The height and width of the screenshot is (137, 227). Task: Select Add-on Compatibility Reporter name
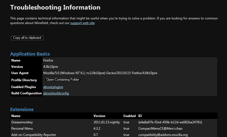(34, 135)
